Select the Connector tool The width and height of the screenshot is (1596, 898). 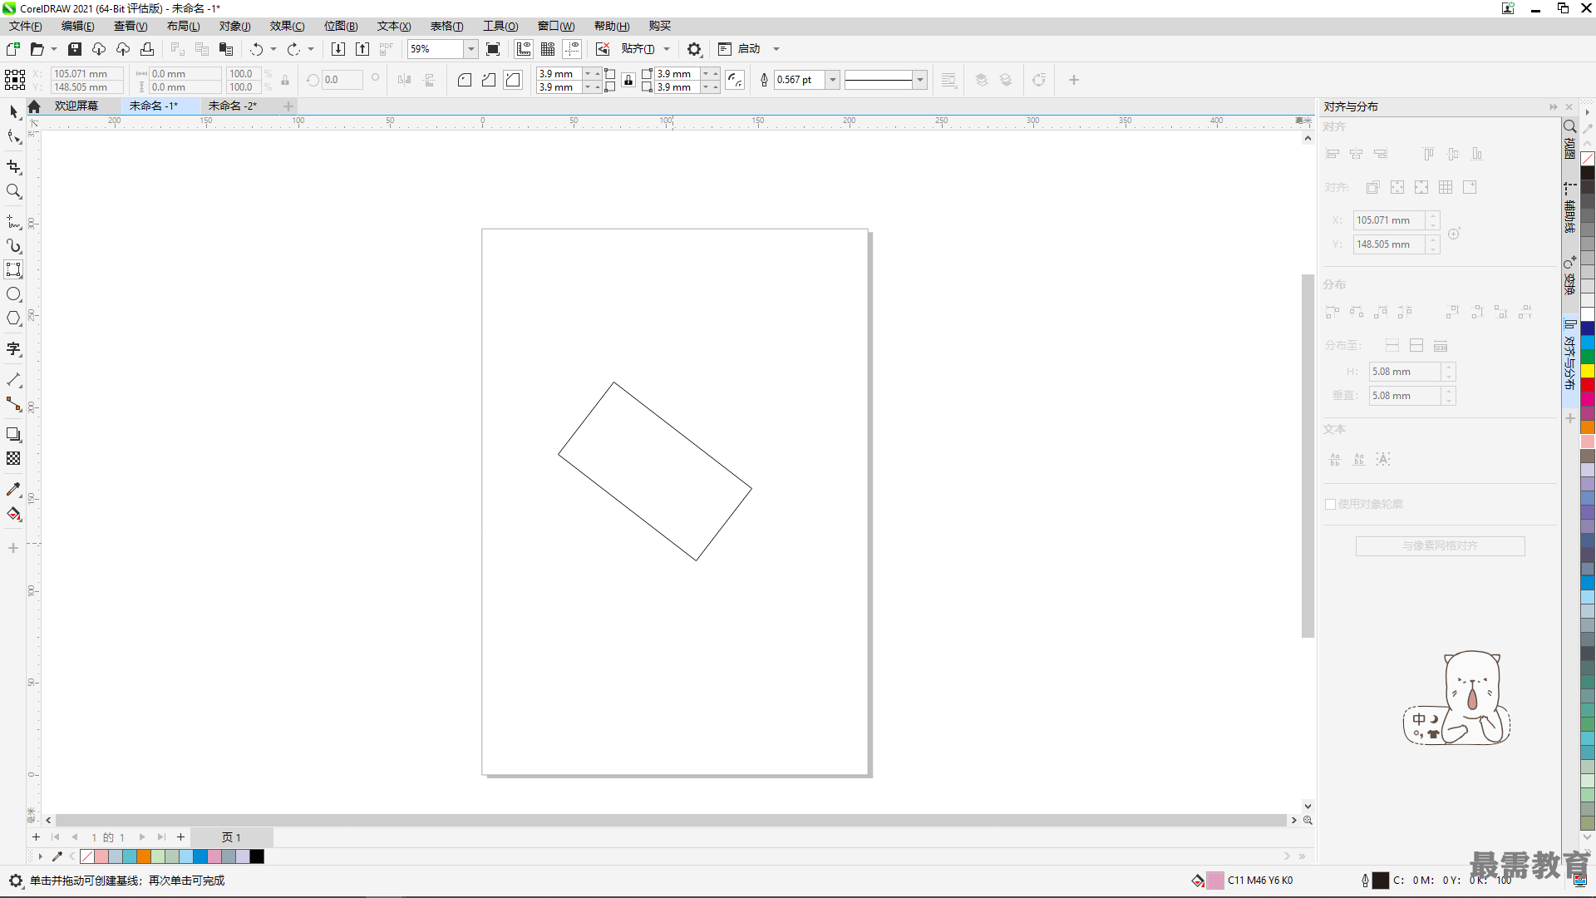[x=13, y=404]
